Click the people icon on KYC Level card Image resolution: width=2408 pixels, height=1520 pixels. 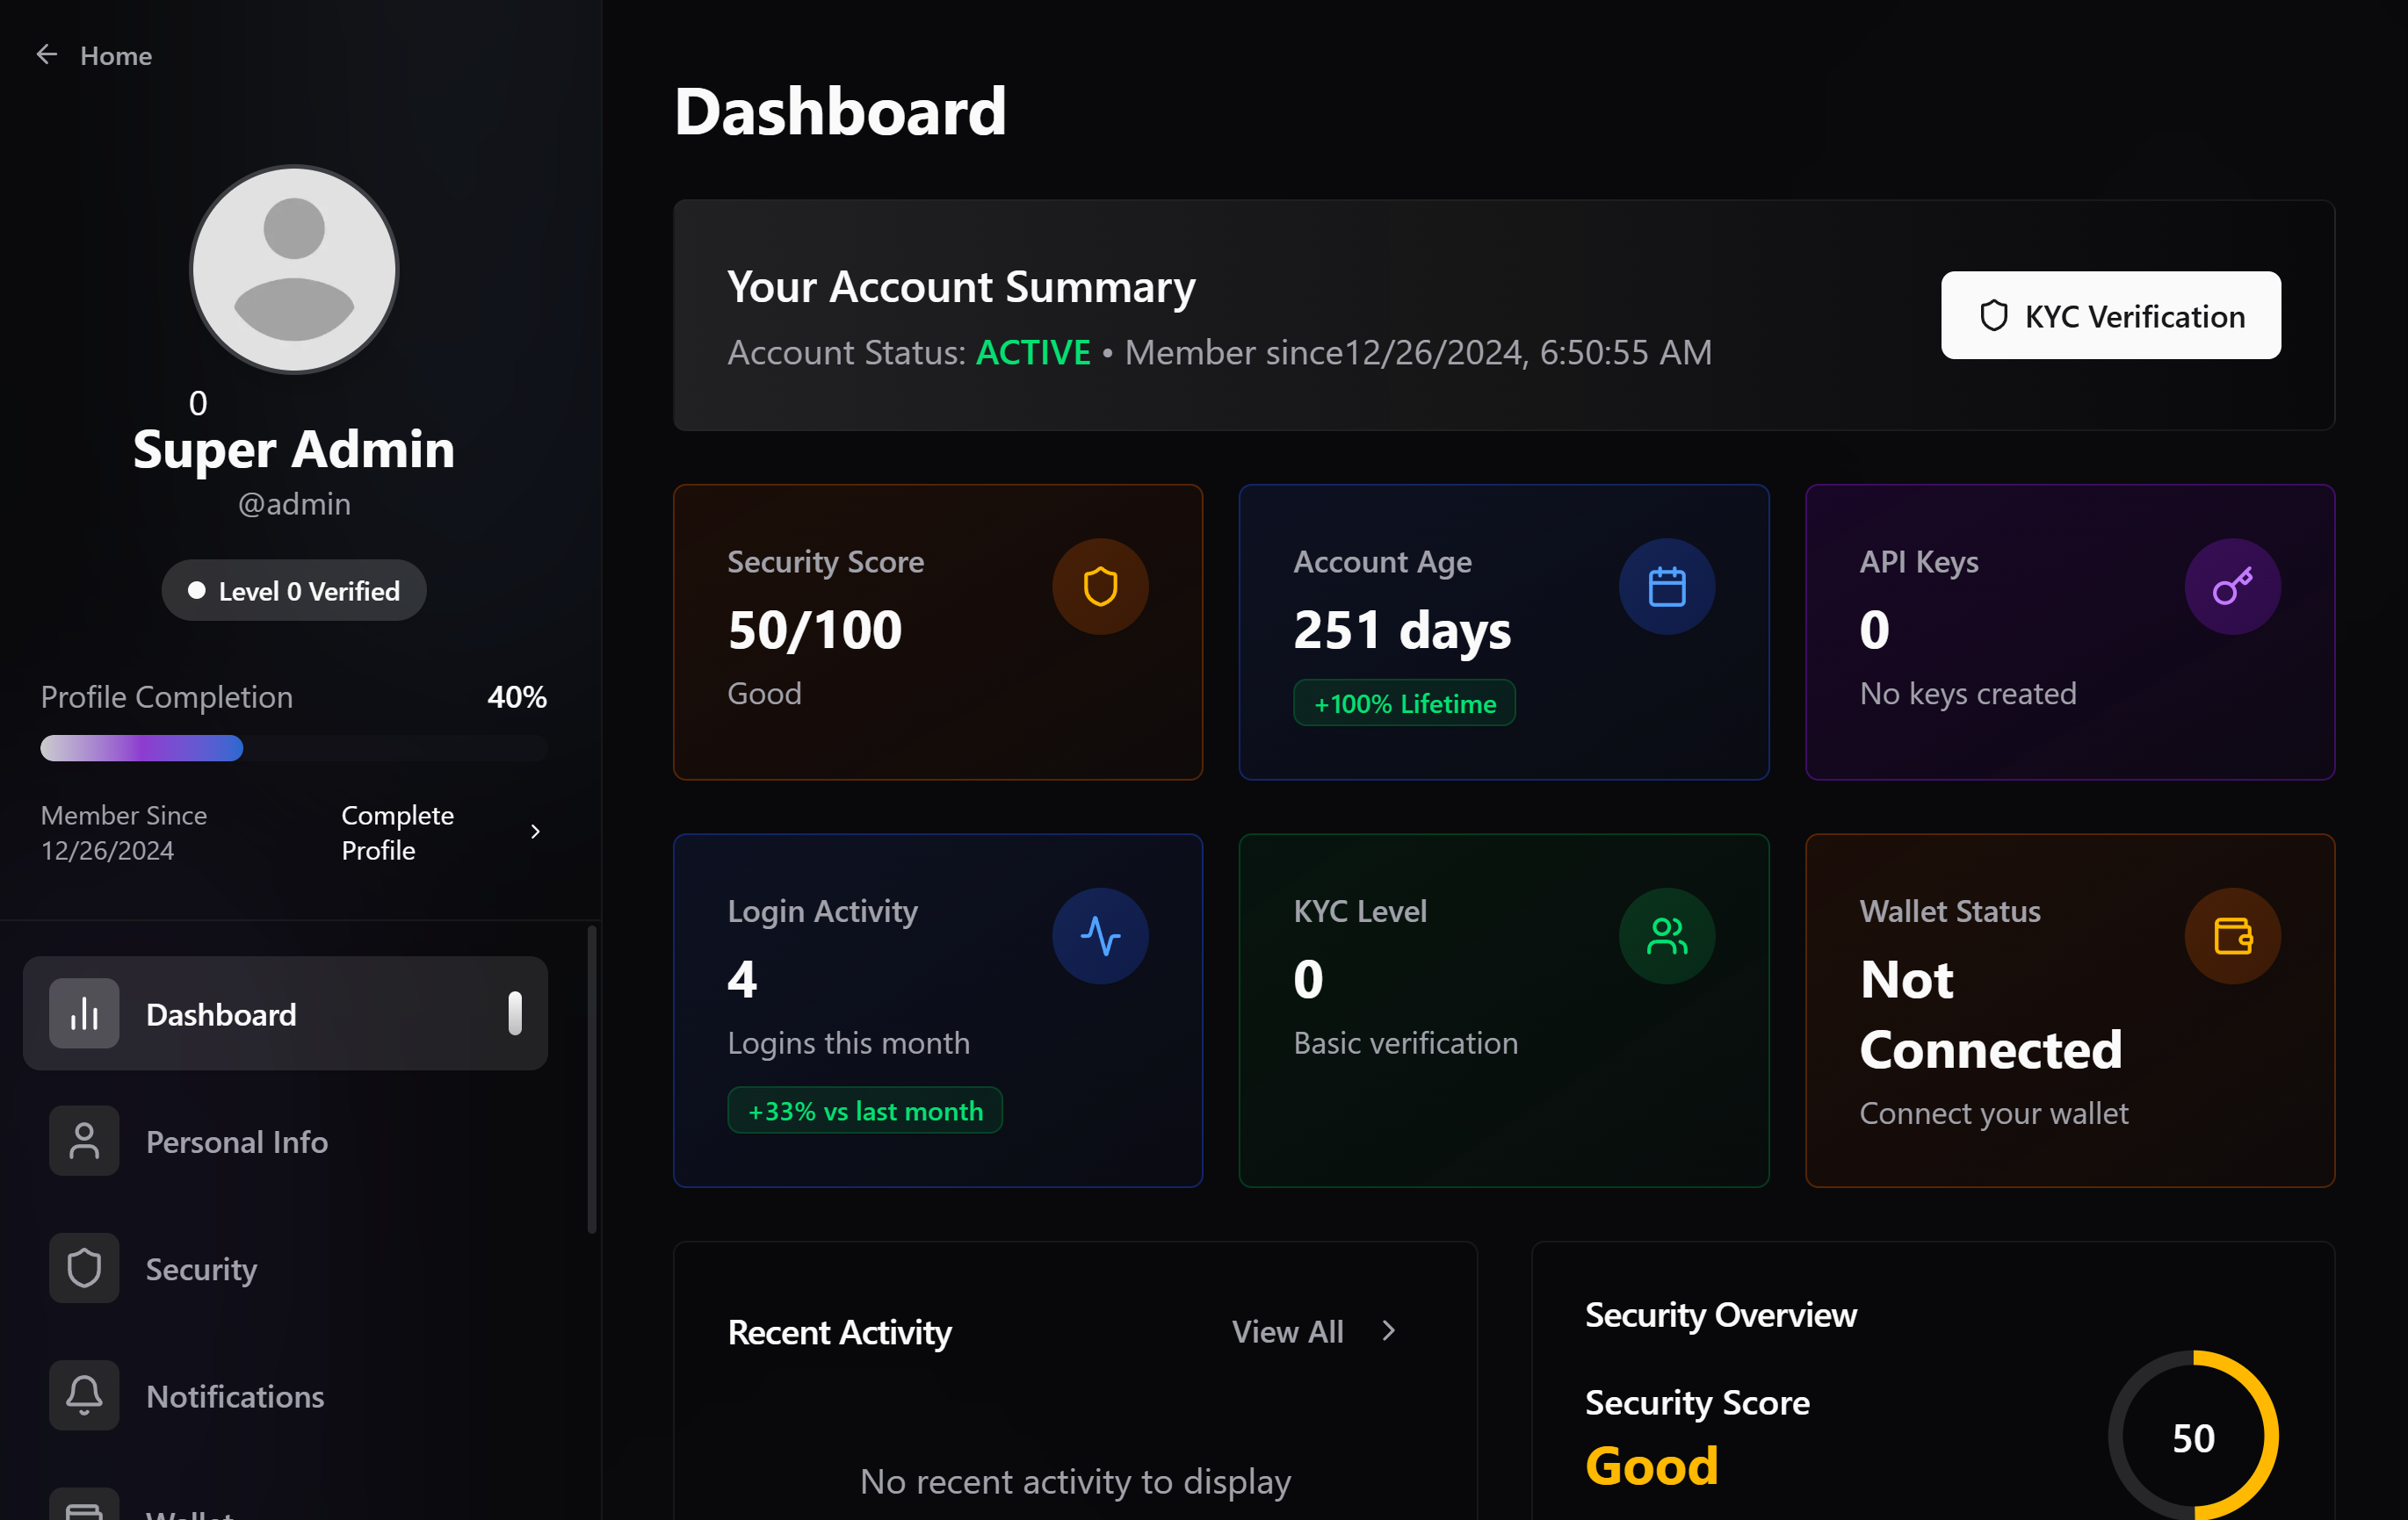coord(1666,935)
